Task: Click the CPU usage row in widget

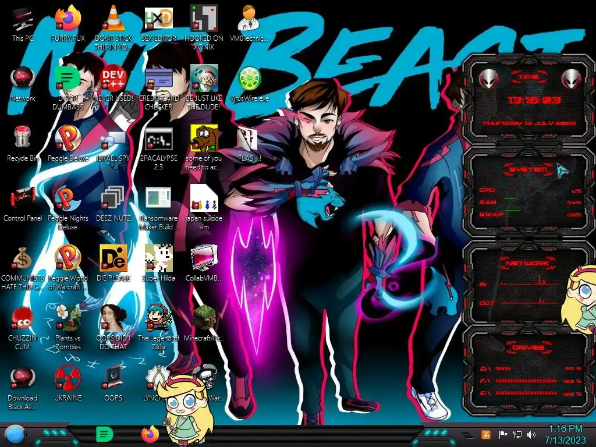Action: coord(530,190)
